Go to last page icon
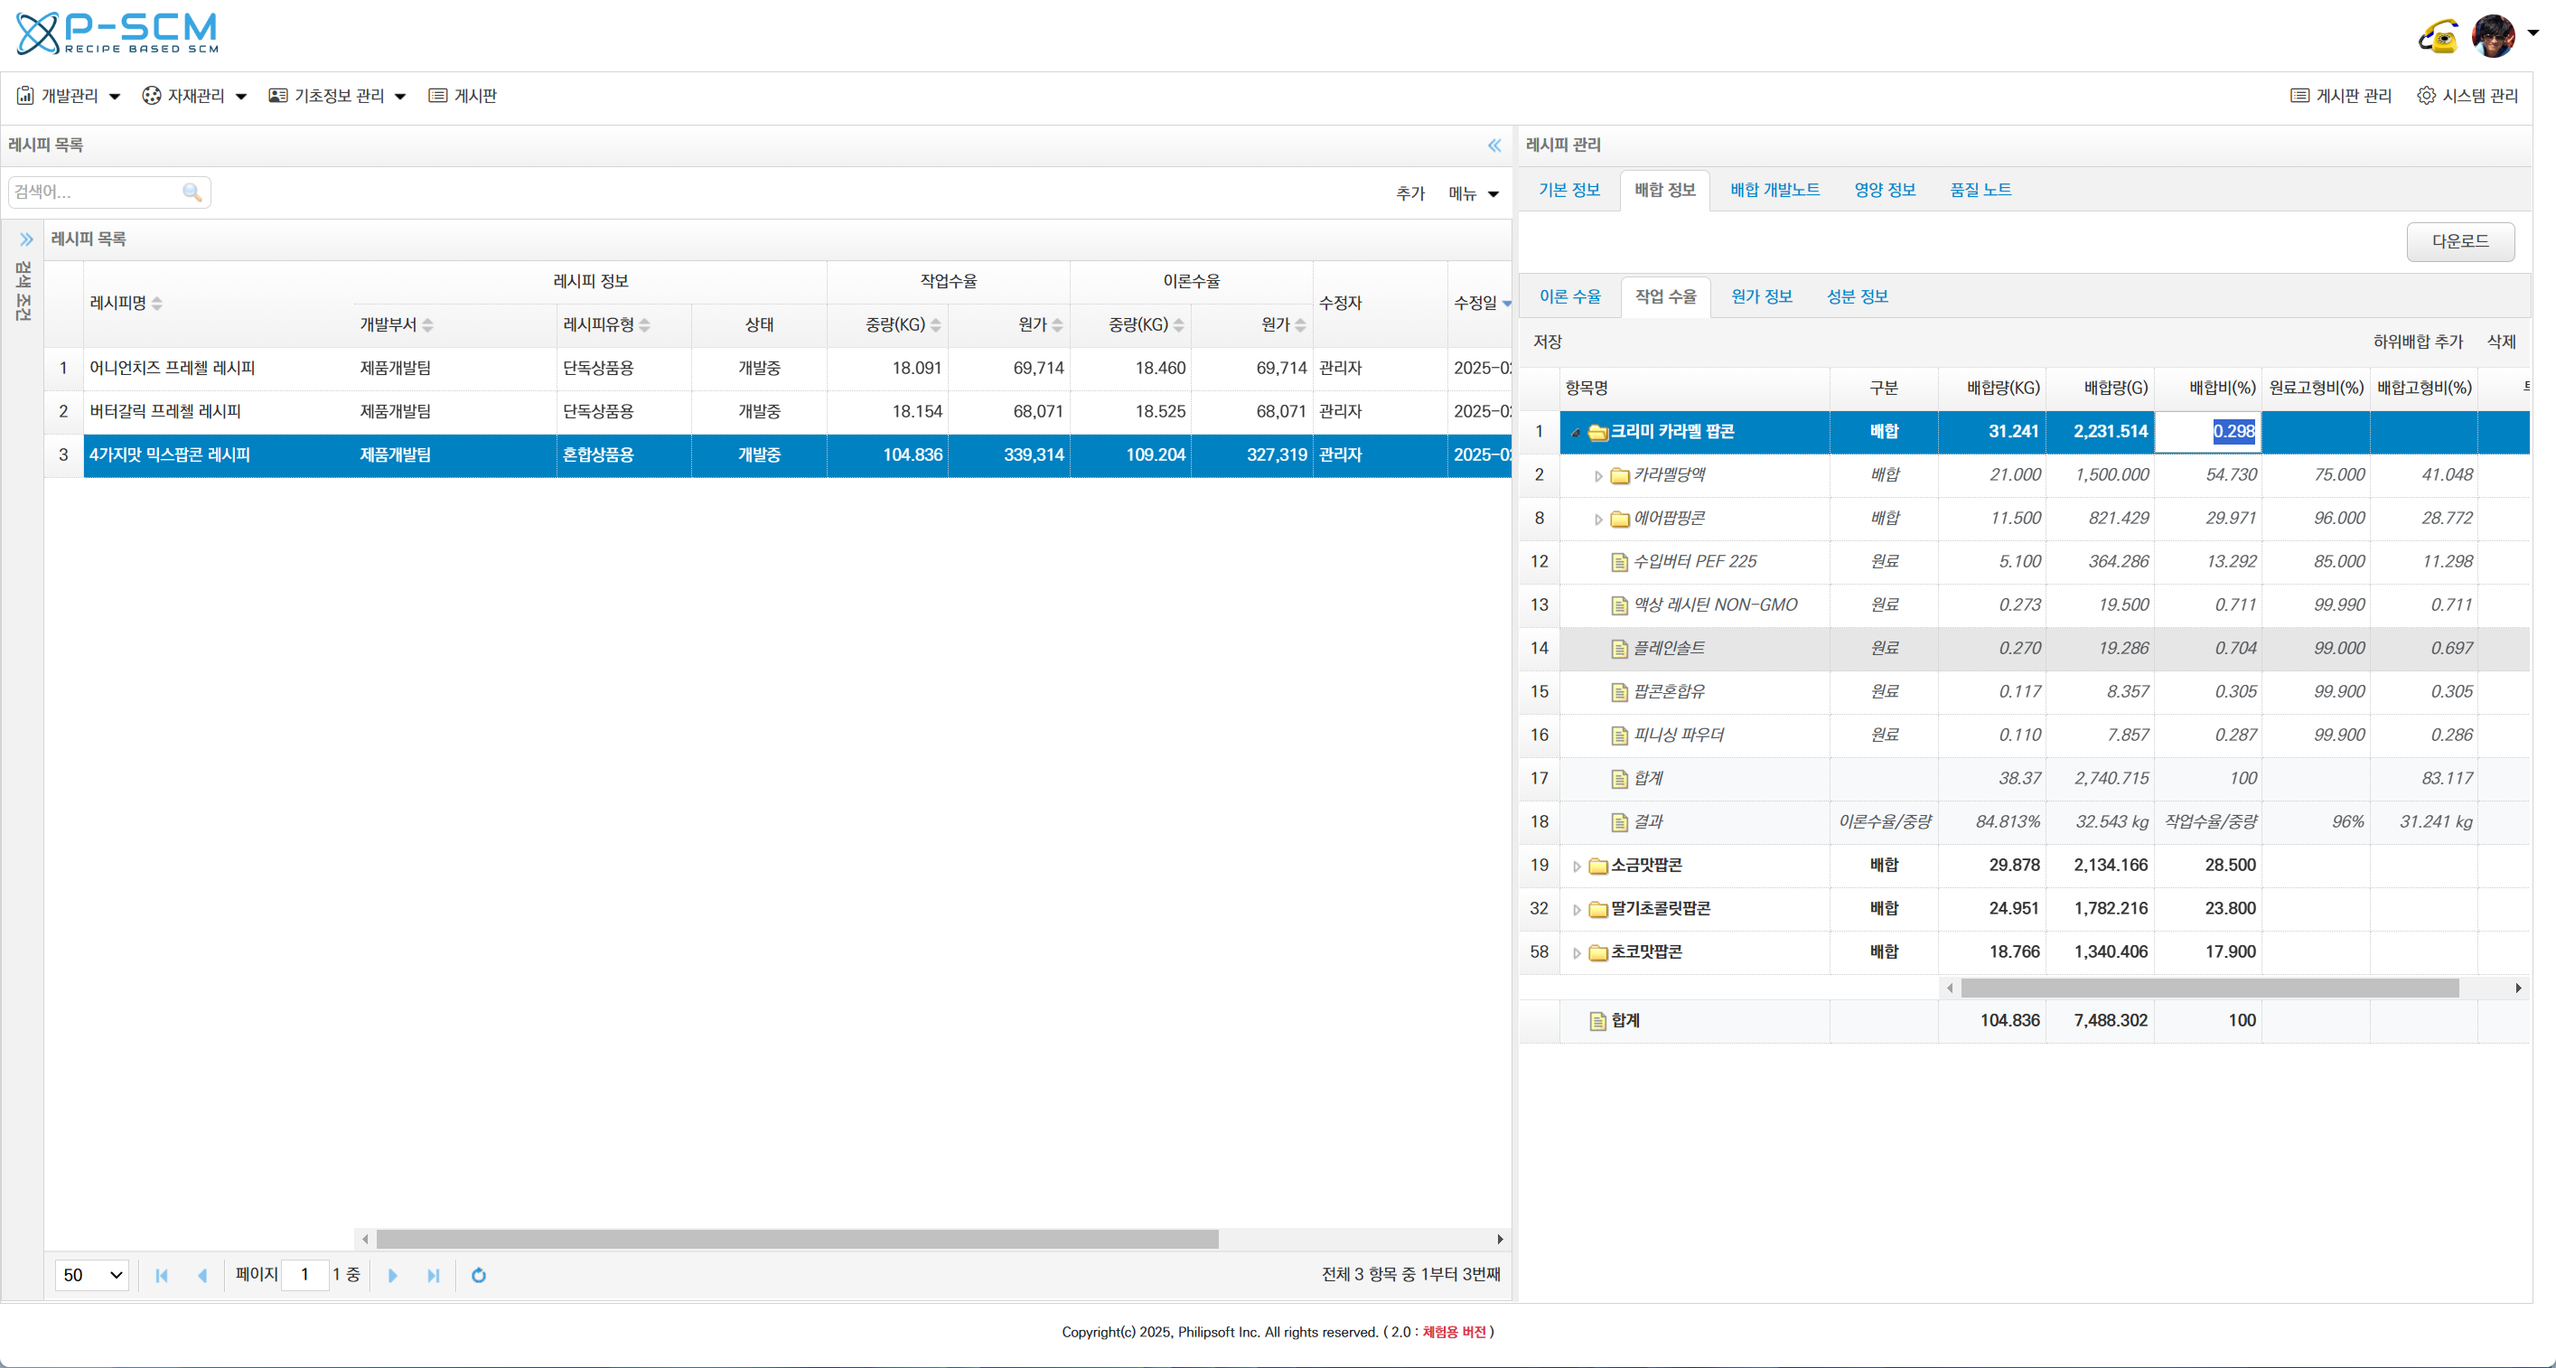This screenshot has width=2556, height=1368. (x=434, y=1276)
